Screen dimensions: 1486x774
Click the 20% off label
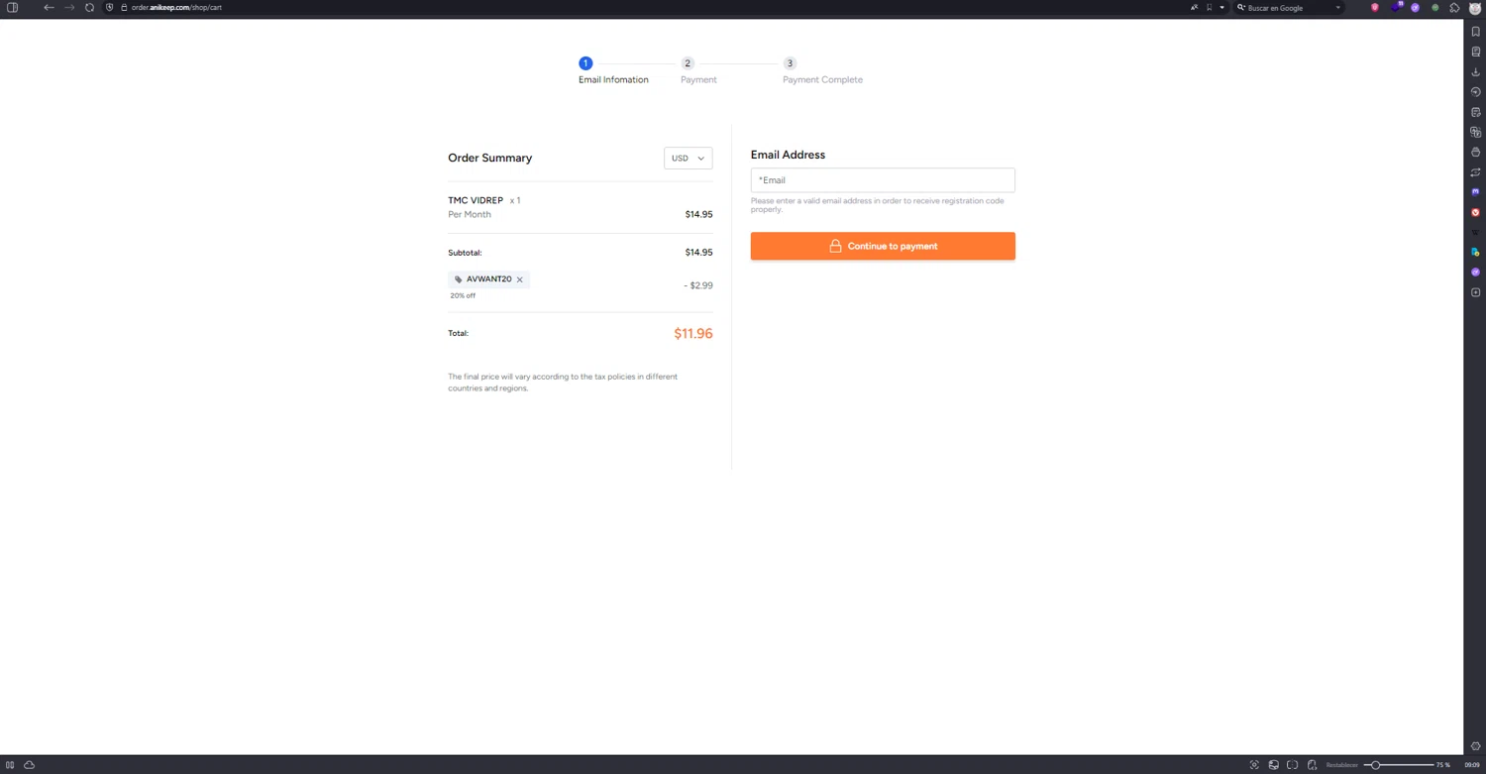click(x=463, y=295)
